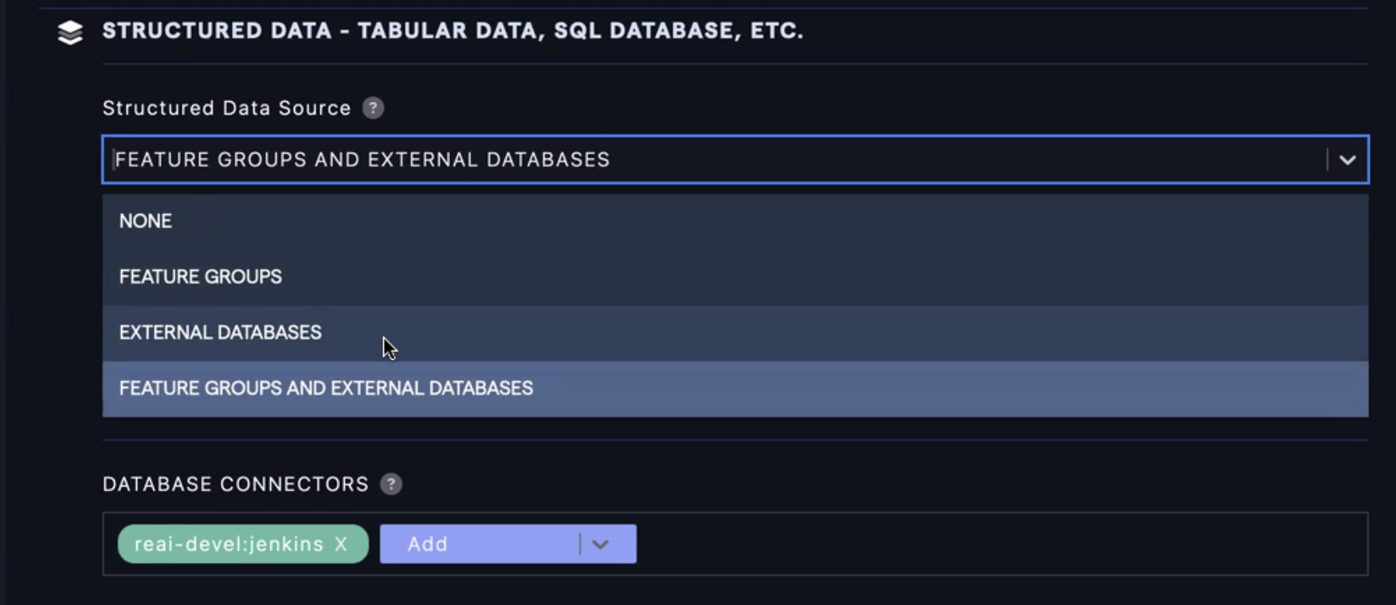Remove the reai-devel:jenkins connector via X
Image resolution: width=1396 pixels, height=605 pixels.
pos(341,544)
